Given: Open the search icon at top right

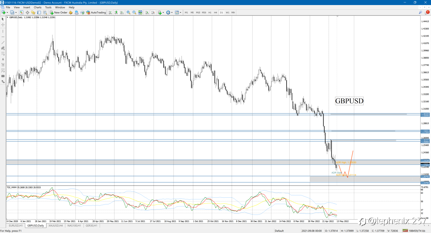Looking at the screenshot, I should coord(421,12).
